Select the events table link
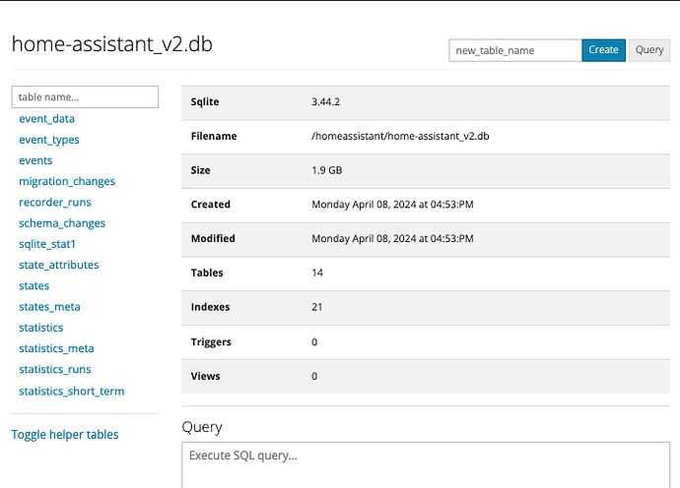 pyautogui.click(x=35, y=160)
